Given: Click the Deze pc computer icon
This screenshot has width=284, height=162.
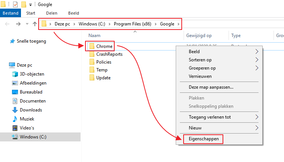Looking at the screenshot, I should click(12, 65).
